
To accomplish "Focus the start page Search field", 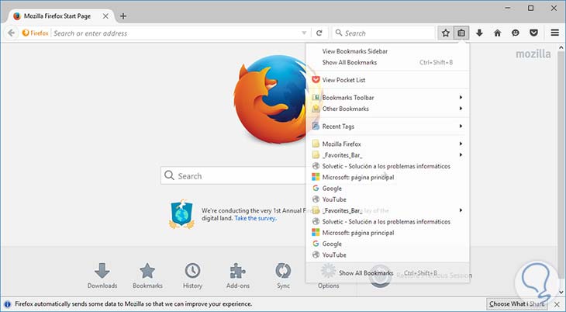I will coord(235,175).
